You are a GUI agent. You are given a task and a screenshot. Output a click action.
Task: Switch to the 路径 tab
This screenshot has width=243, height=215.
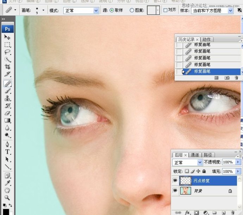click(x=208, y=155)
